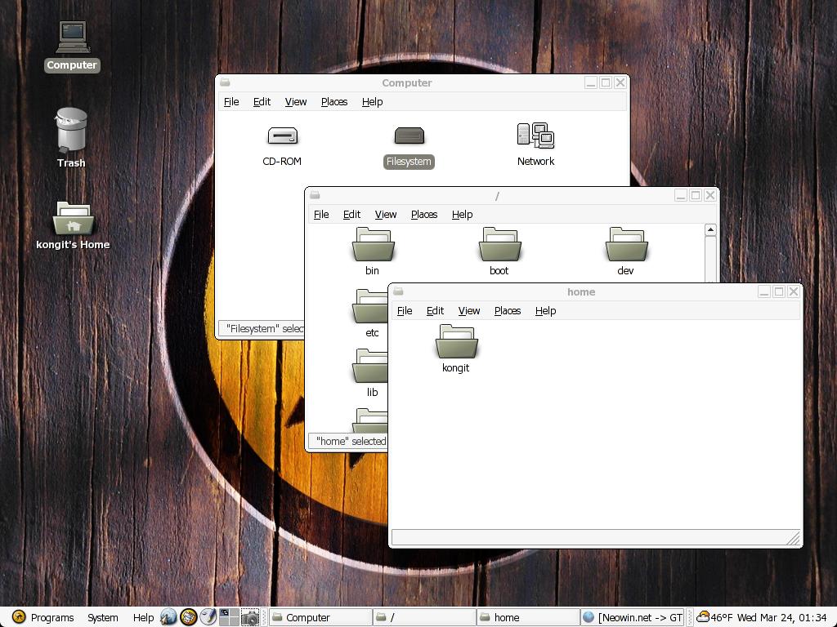Open the kongit folder in home window
The height and width of the screenshot is (627, 837).
pos(456,343)
